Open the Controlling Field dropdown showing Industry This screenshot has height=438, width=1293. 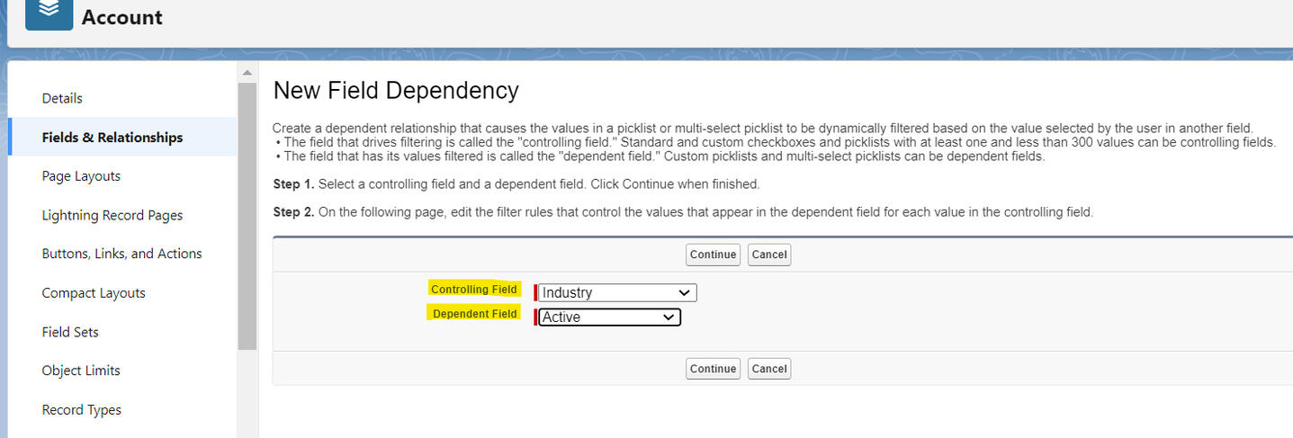[616, 292]
